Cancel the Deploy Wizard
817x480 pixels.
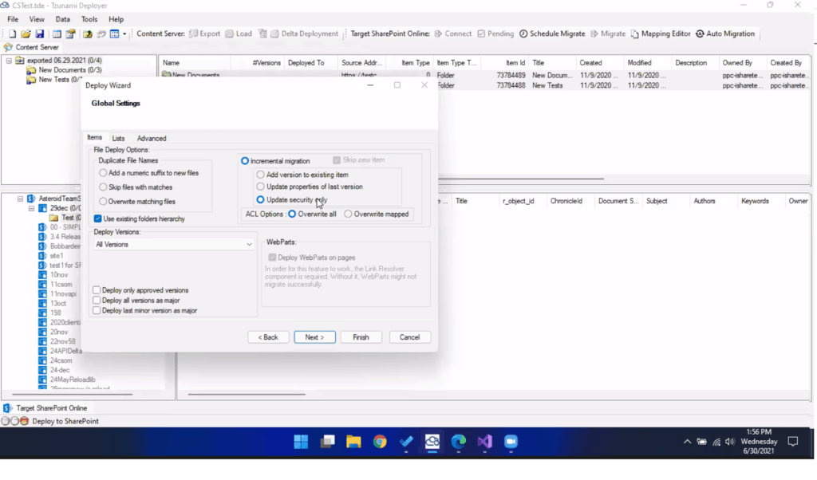pos(409,337)
